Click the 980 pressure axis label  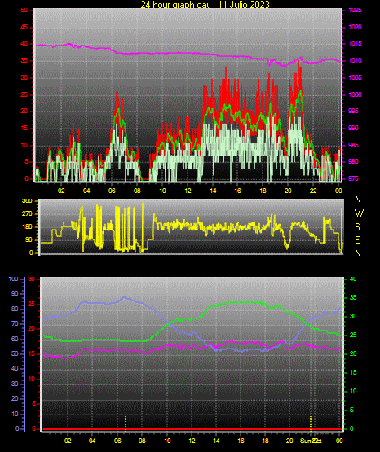[x=353, y=162]
